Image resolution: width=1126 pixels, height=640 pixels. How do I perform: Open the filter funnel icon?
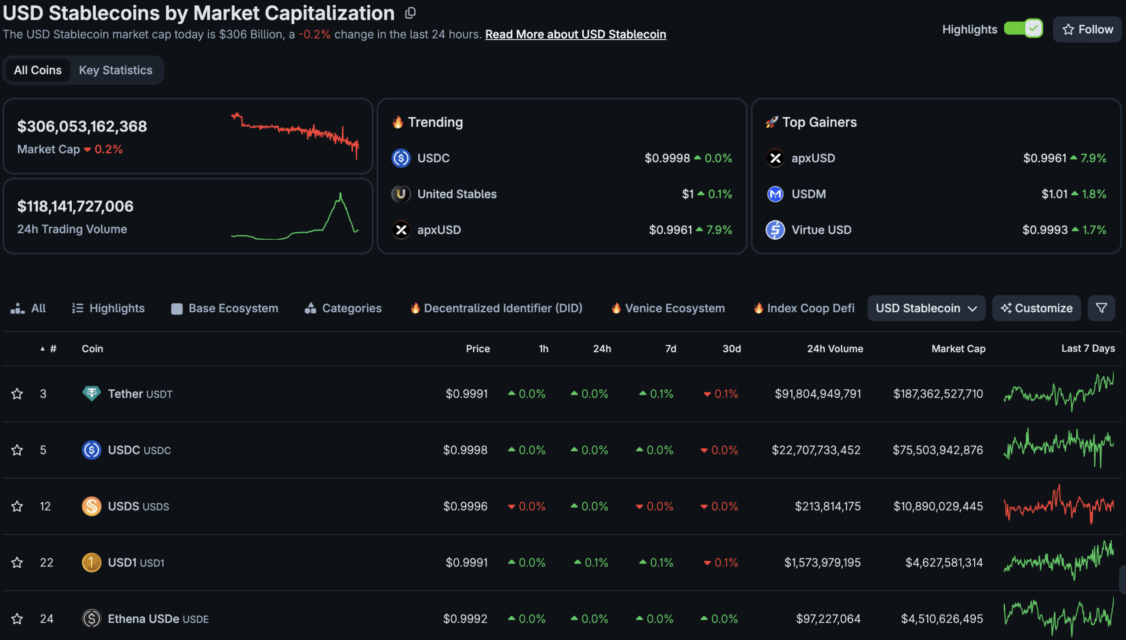[1101, 308]
